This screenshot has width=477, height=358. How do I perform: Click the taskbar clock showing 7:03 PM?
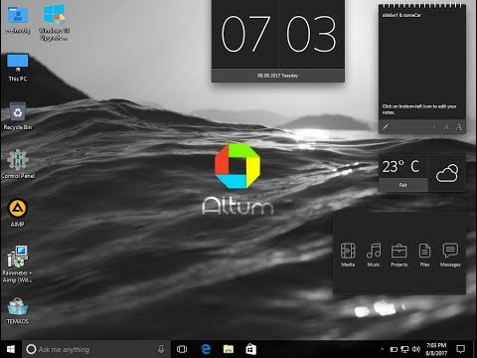[436, 349]
